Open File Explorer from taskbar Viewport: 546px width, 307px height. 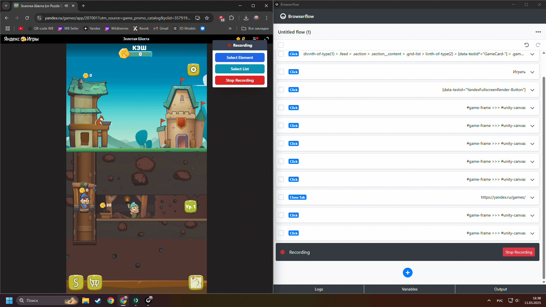coord(86,300)
